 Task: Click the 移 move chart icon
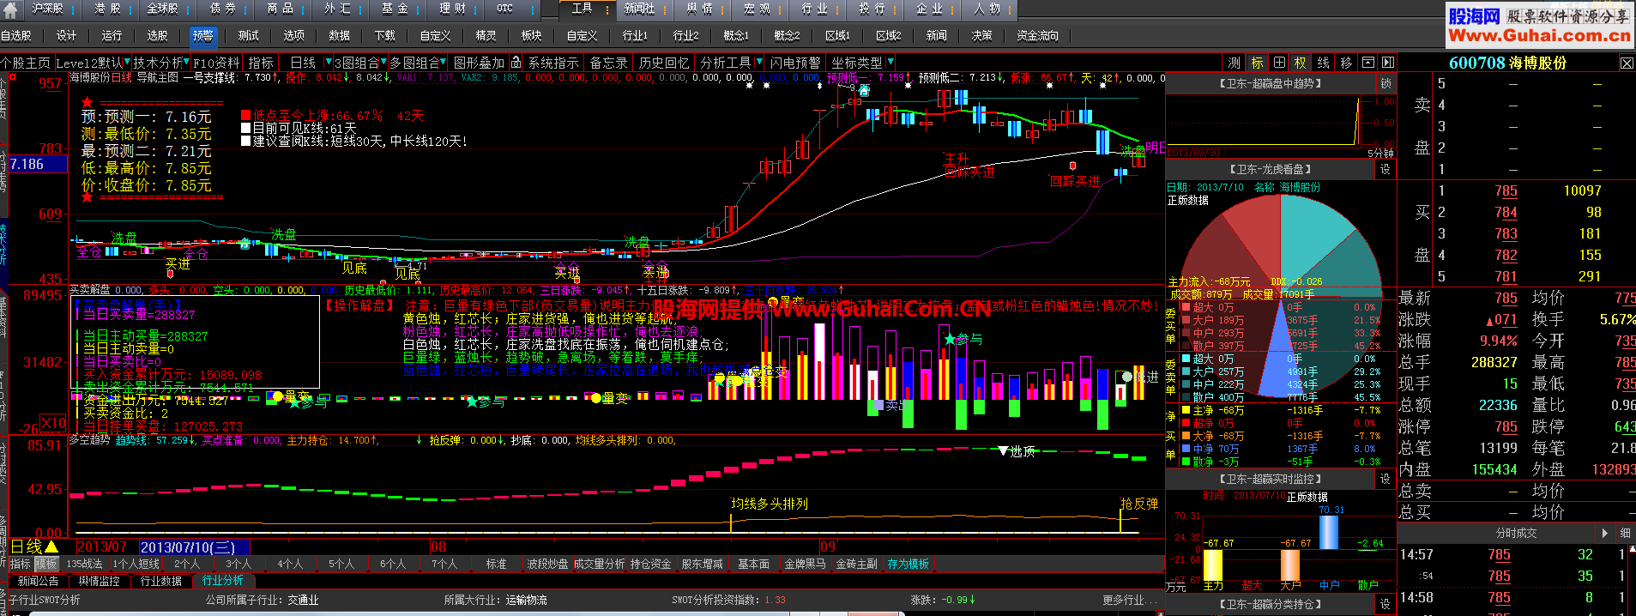(x=1346, y=63)
